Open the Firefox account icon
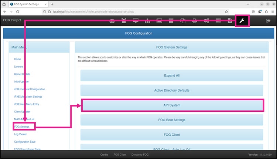Viewport: 277px width, 159px height. click(260, 12)
